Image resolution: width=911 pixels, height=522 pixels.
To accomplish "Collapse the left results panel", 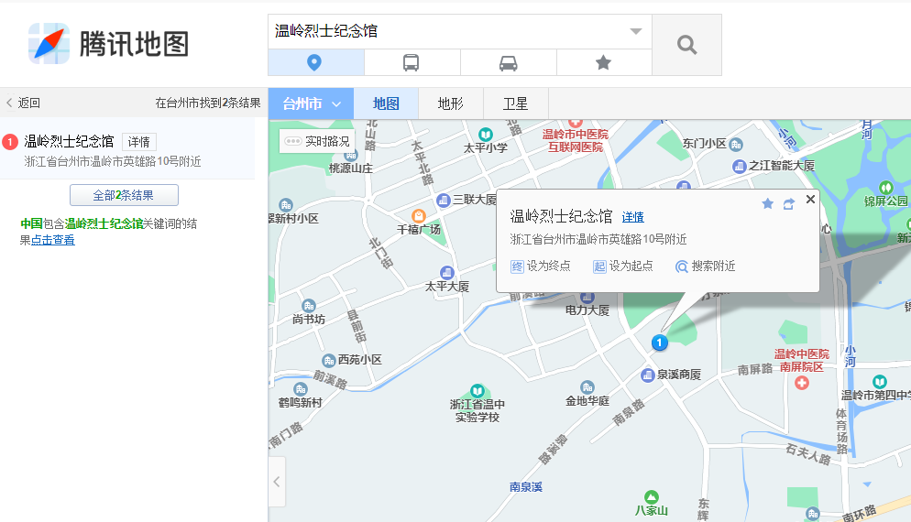I will [277, 482].
